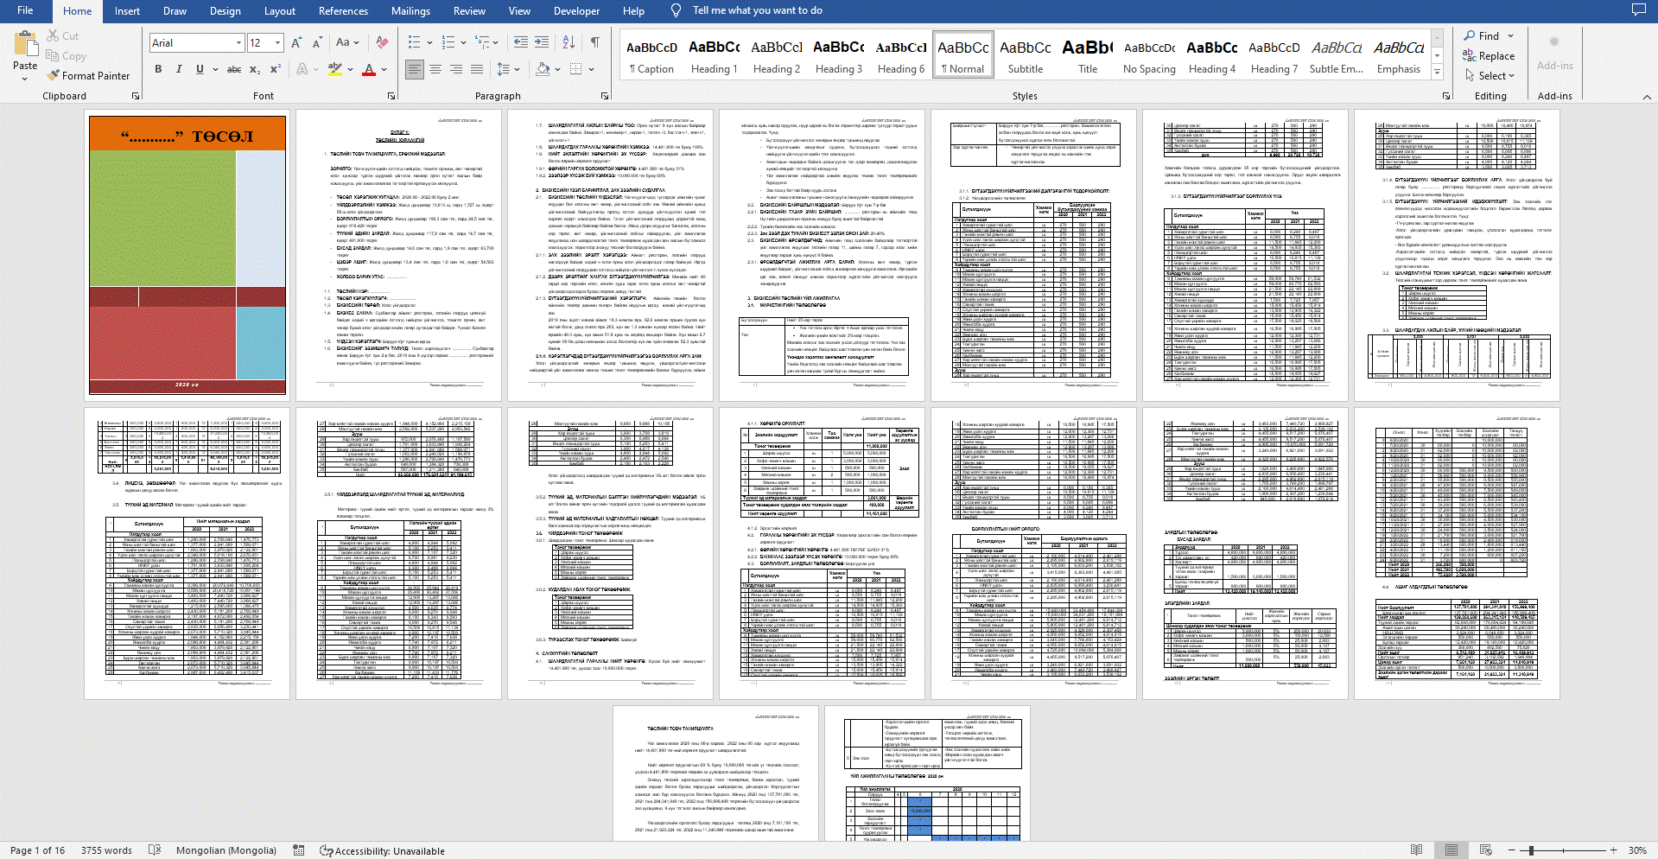
Task: Toggle Italic formatting
Action: pyautogui.click(x=179, y=69)
